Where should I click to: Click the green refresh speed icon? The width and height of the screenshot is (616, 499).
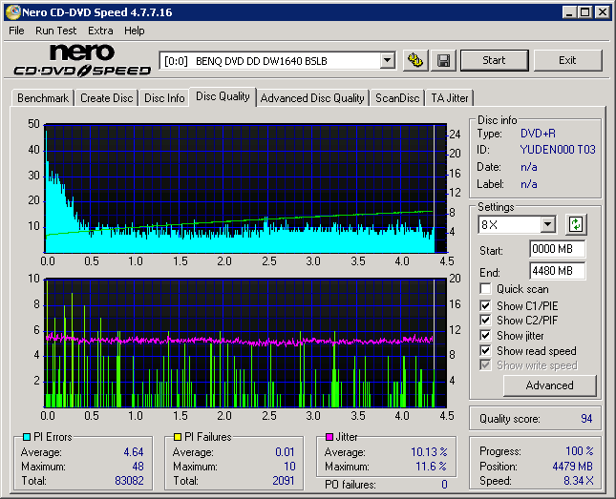576,225
